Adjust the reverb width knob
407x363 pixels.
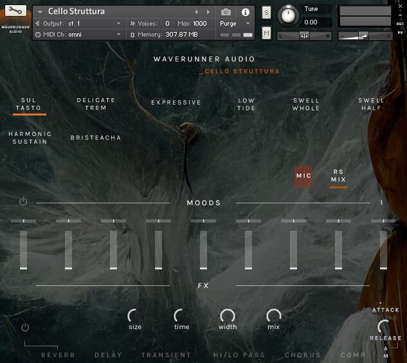pos(228,316)
